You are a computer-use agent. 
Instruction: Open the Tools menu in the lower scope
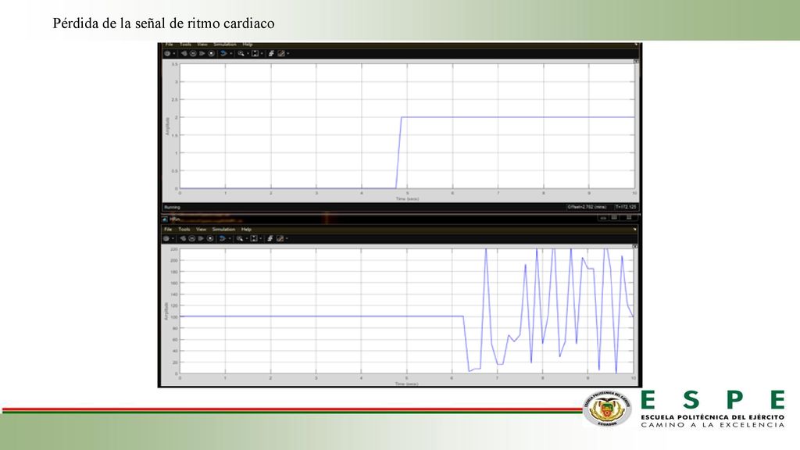(184, 230)
